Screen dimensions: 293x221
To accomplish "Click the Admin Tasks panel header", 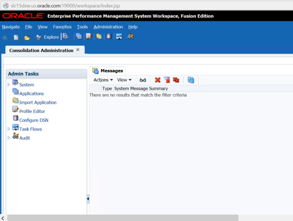I will click(47, 74).
